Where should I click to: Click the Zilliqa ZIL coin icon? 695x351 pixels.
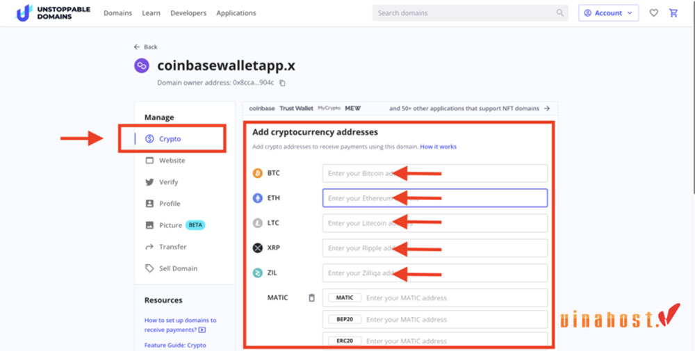258,273
